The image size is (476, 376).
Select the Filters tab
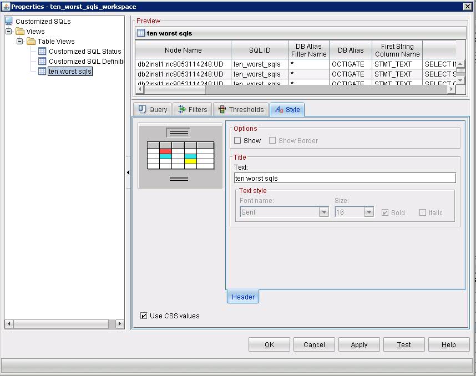tap(191, 109)
